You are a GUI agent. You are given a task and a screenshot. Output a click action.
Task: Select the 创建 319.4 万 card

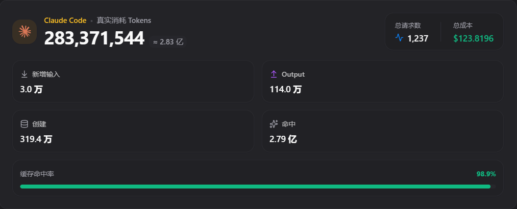[x=133, y=131]
